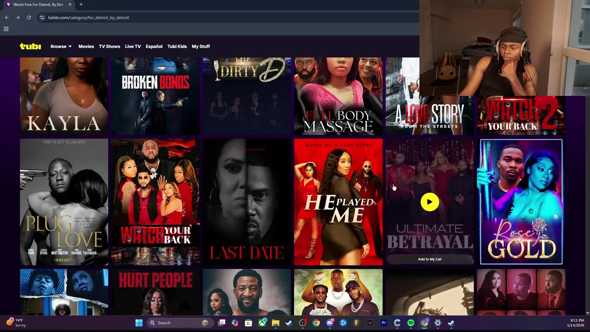Open Tubi Kids

pyautogui.click(x=177, y=46)
